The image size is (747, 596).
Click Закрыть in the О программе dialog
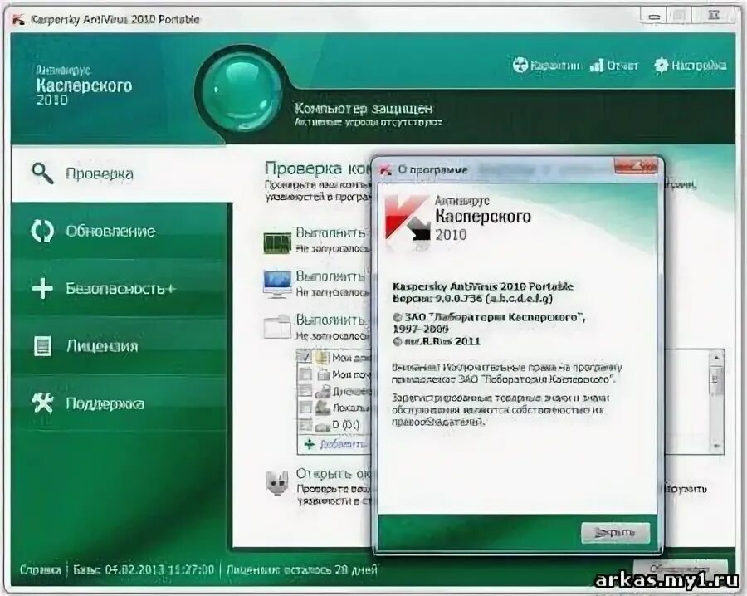coord(615,533)
